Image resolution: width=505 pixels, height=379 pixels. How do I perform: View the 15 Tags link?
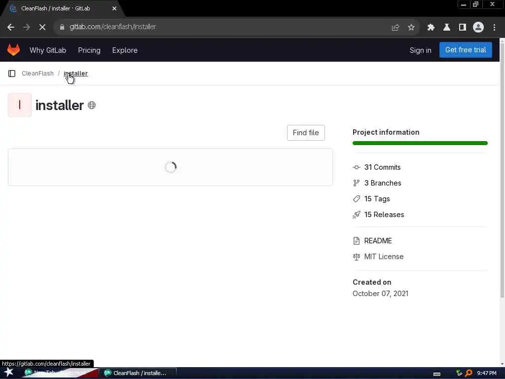(377, 199)
